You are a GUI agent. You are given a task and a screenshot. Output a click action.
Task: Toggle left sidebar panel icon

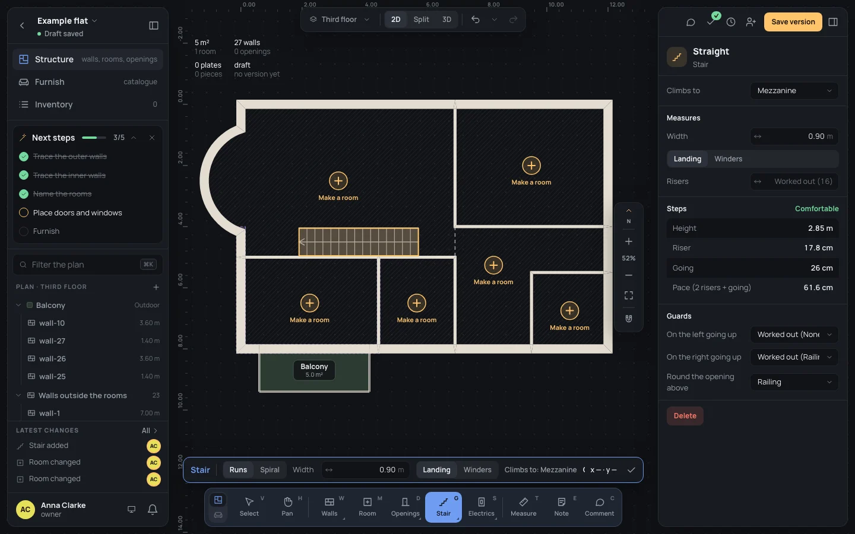click(154, 26)
